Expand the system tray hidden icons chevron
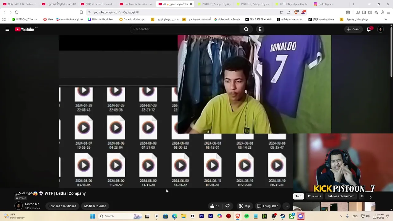The height and width of the screenshot is (221, 393). (340, 216)
